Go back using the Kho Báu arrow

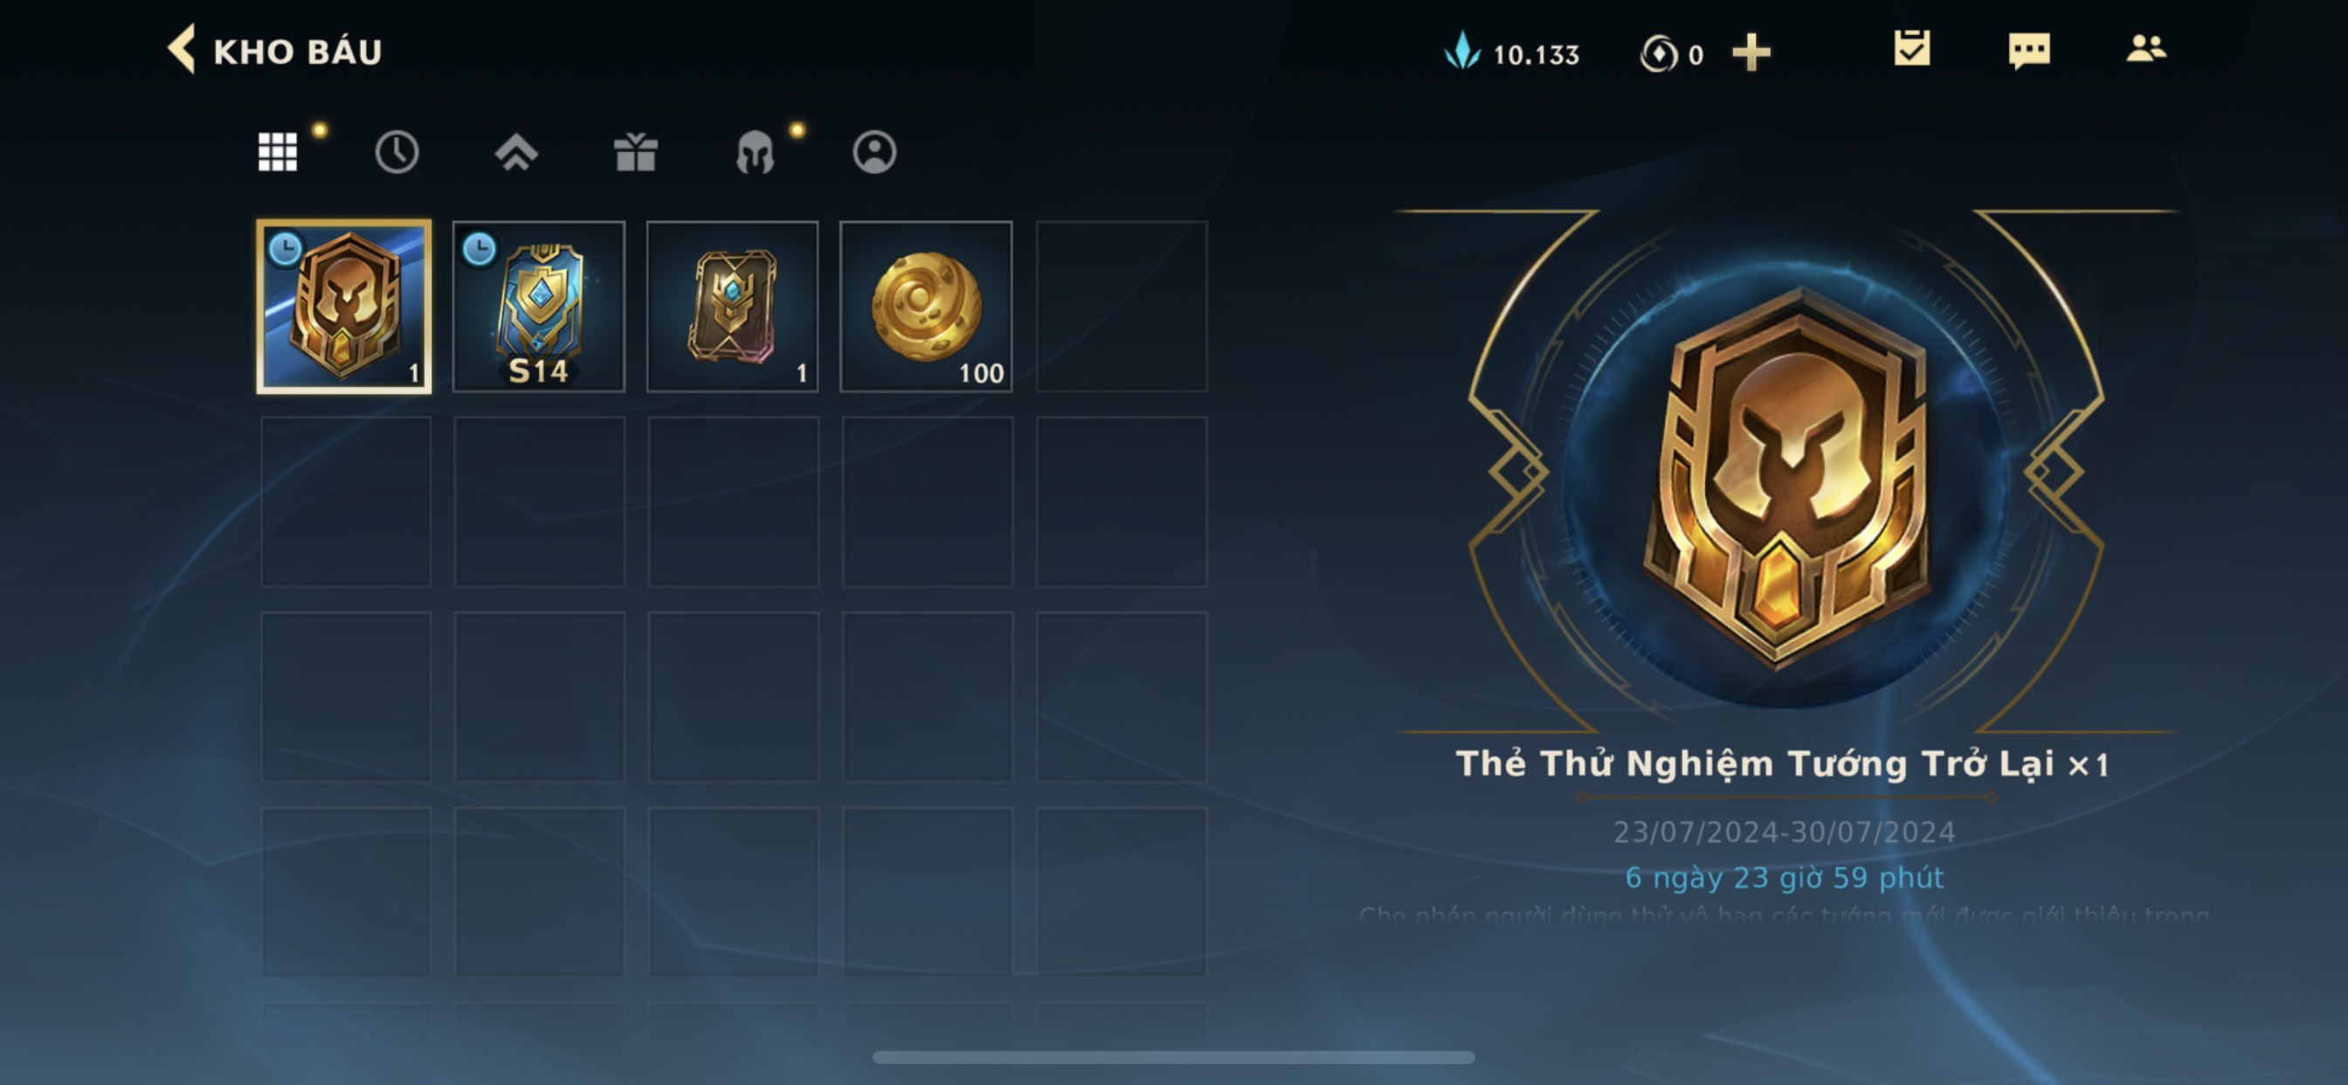coord(181,49)
